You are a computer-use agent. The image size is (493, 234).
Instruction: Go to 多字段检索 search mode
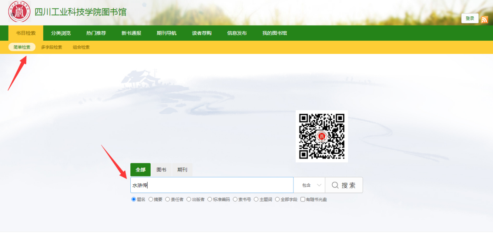point(51,47)
